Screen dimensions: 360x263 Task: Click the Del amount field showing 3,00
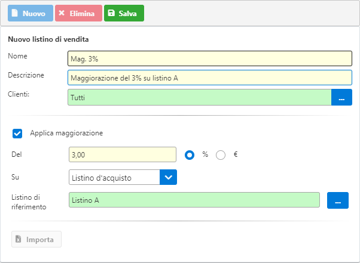tap(123, 154)
